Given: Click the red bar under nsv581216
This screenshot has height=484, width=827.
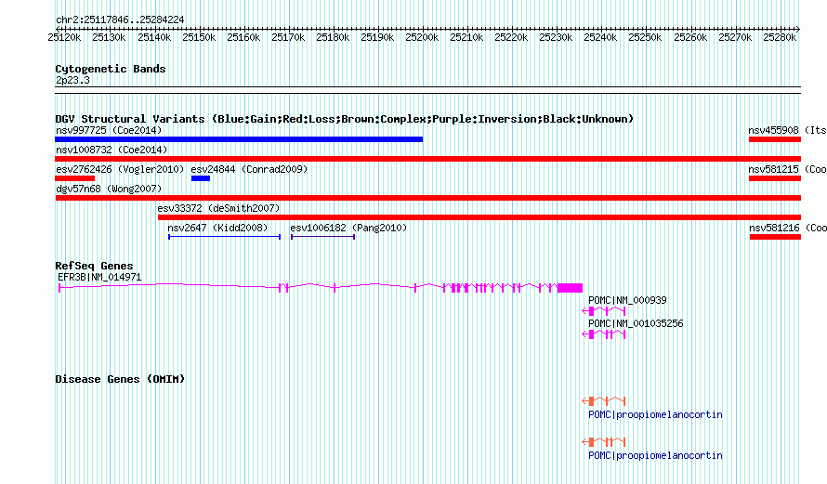Looking at the screenshot, I should tap(775, 237).
